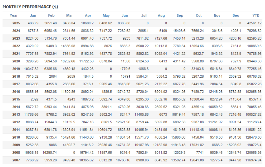Click the YTD column header
Image resolution: width=265 pixels, height=167 pixels.
pos(256,15)
